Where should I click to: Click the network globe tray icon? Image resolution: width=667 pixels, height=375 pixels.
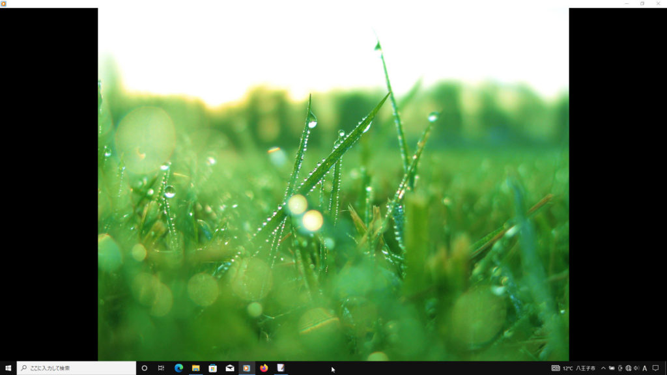(628, 368)
